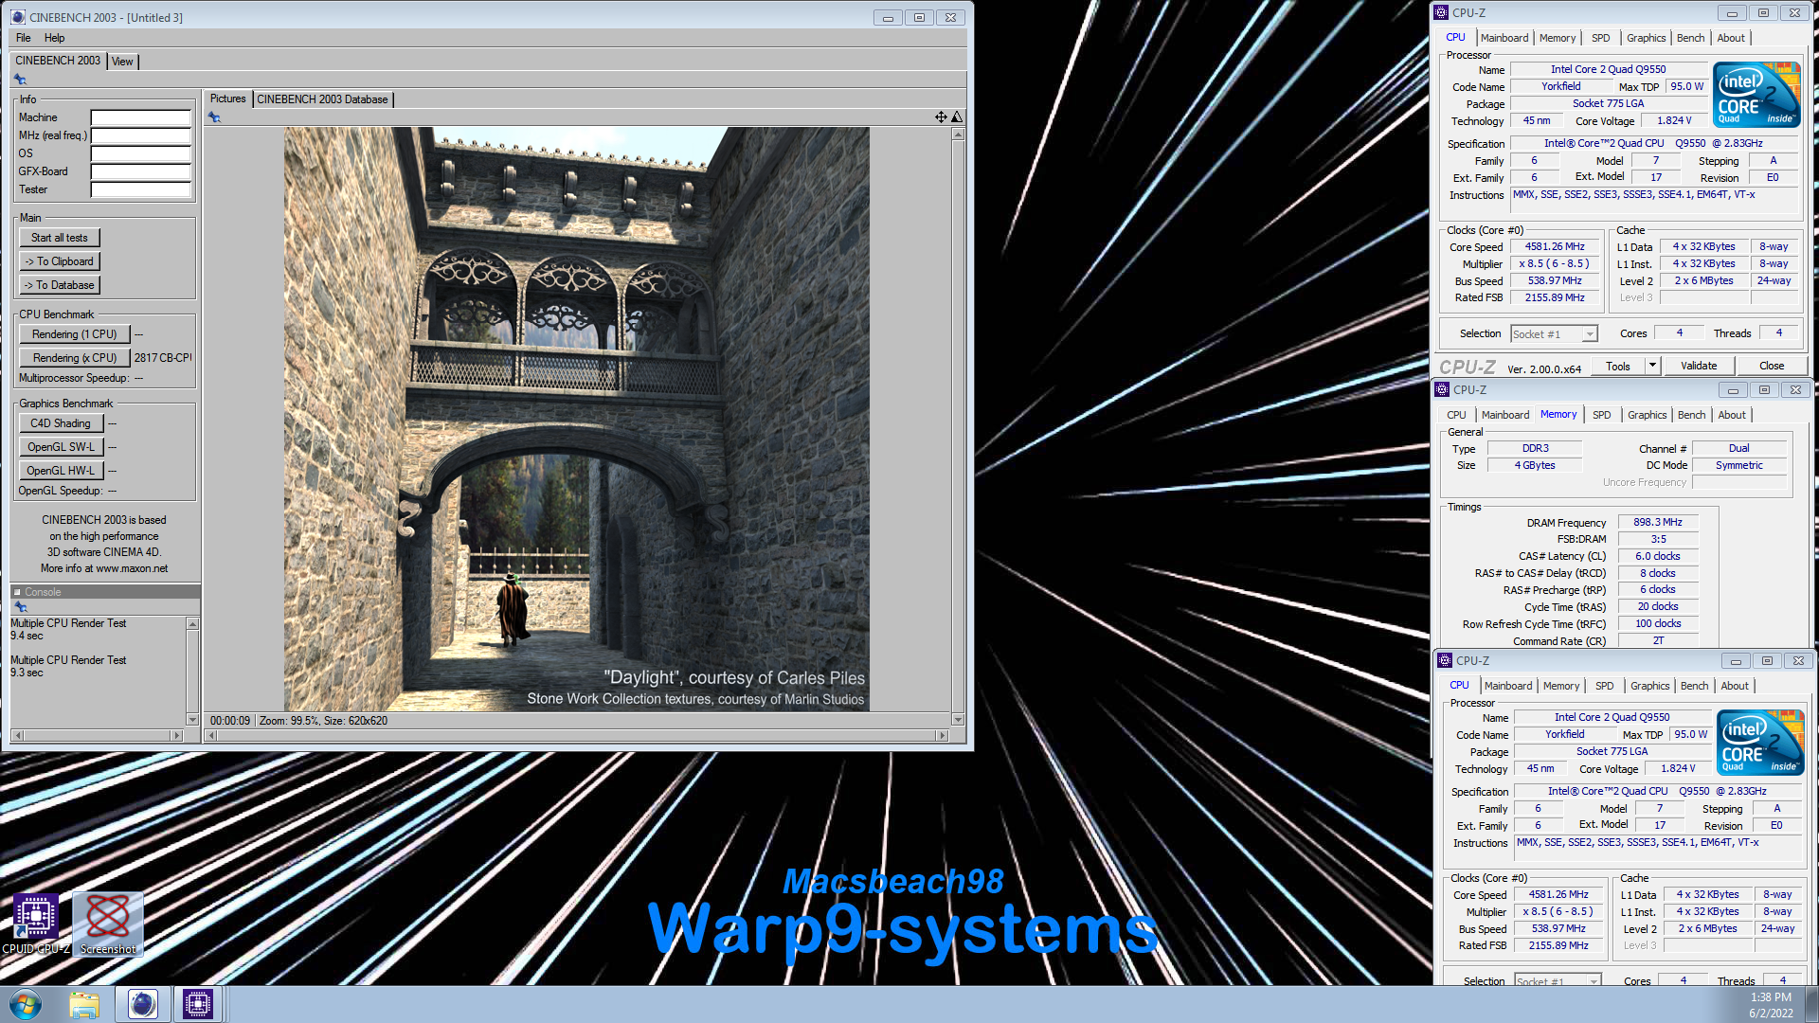Open the CPUID CPU-Z desktop shortcut

[x=36, y=924]
